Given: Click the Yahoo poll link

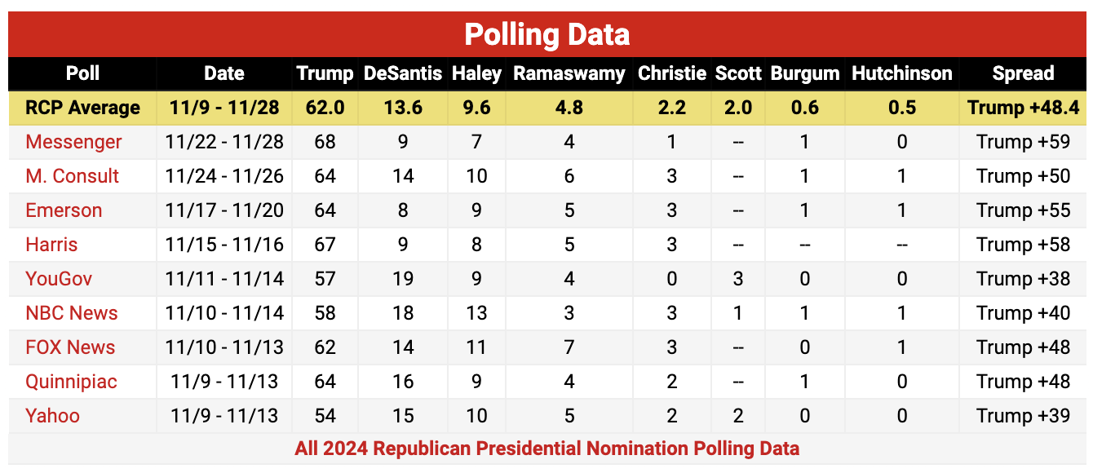Looking at the screenshot, I should tap(52, 416).
